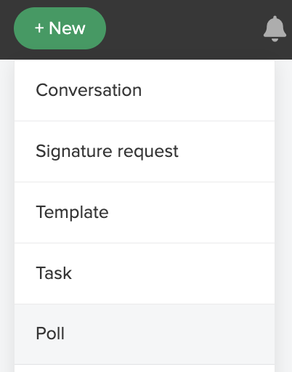Create a new Task from menu
The width and height of the screenshot is (292, 372).
coord(145,273)
